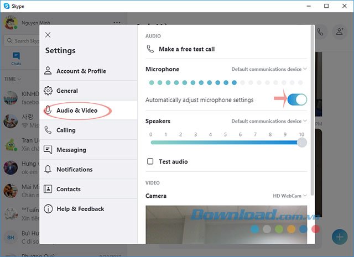Open the Camera HD WebCam dropdown
Image resolution: width=354 pixels, height=257 pixels.
click(x=290, y=196)
